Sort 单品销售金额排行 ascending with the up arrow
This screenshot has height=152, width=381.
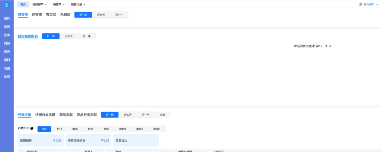click(x=326, y=46)
